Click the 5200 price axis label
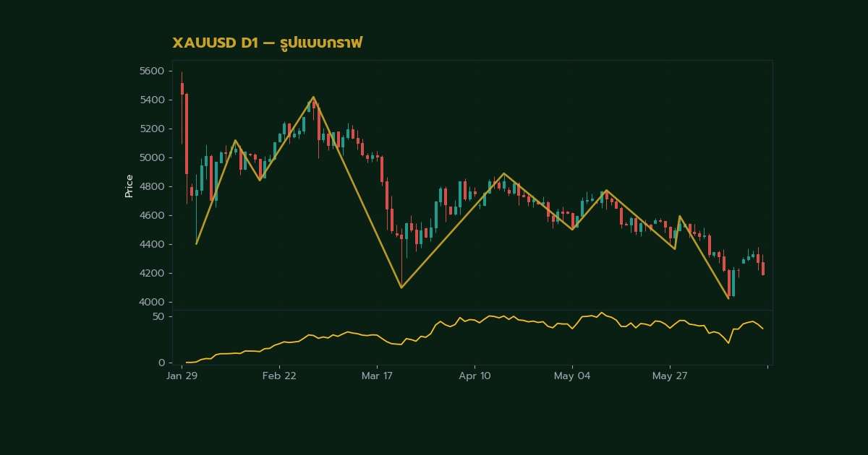 pos(152,129)
